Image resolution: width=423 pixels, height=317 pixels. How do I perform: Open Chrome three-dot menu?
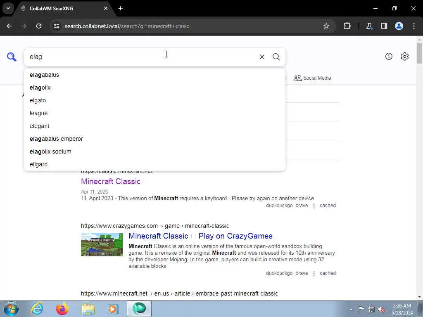[414, 26]
